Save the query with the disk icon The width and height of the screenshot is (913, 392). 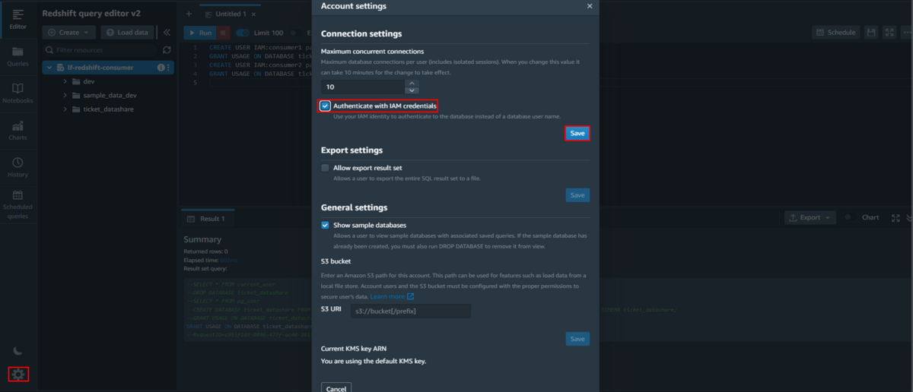pos(872,33)
